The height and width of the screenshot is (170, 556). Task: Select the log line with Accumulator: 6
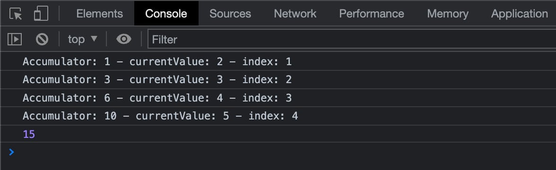click(x=278, y=98)
